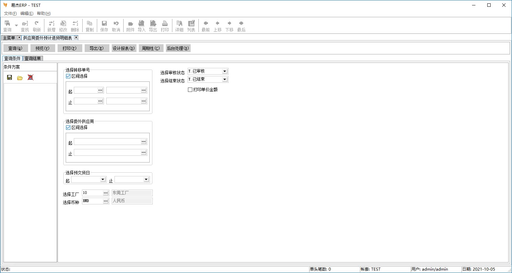Uncheck 区间选择 under 选择委外供应商

[68, 128]
